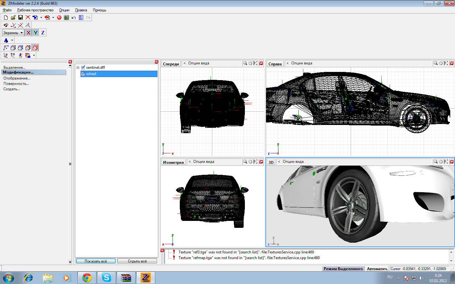Screen dimensions: 455x284
Task: Click the blue cone primitive icon
Action: pos(6,40)
